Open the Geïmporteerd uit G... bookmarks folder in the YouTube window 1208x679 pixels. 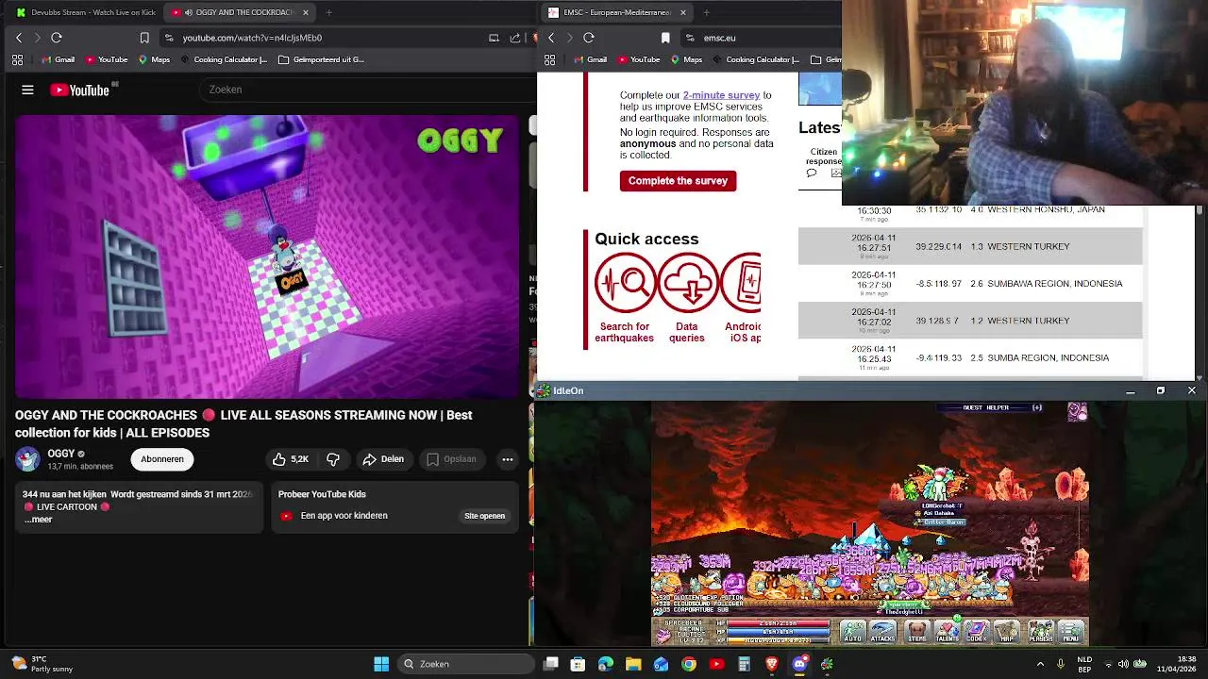click(x=322, y=59)
